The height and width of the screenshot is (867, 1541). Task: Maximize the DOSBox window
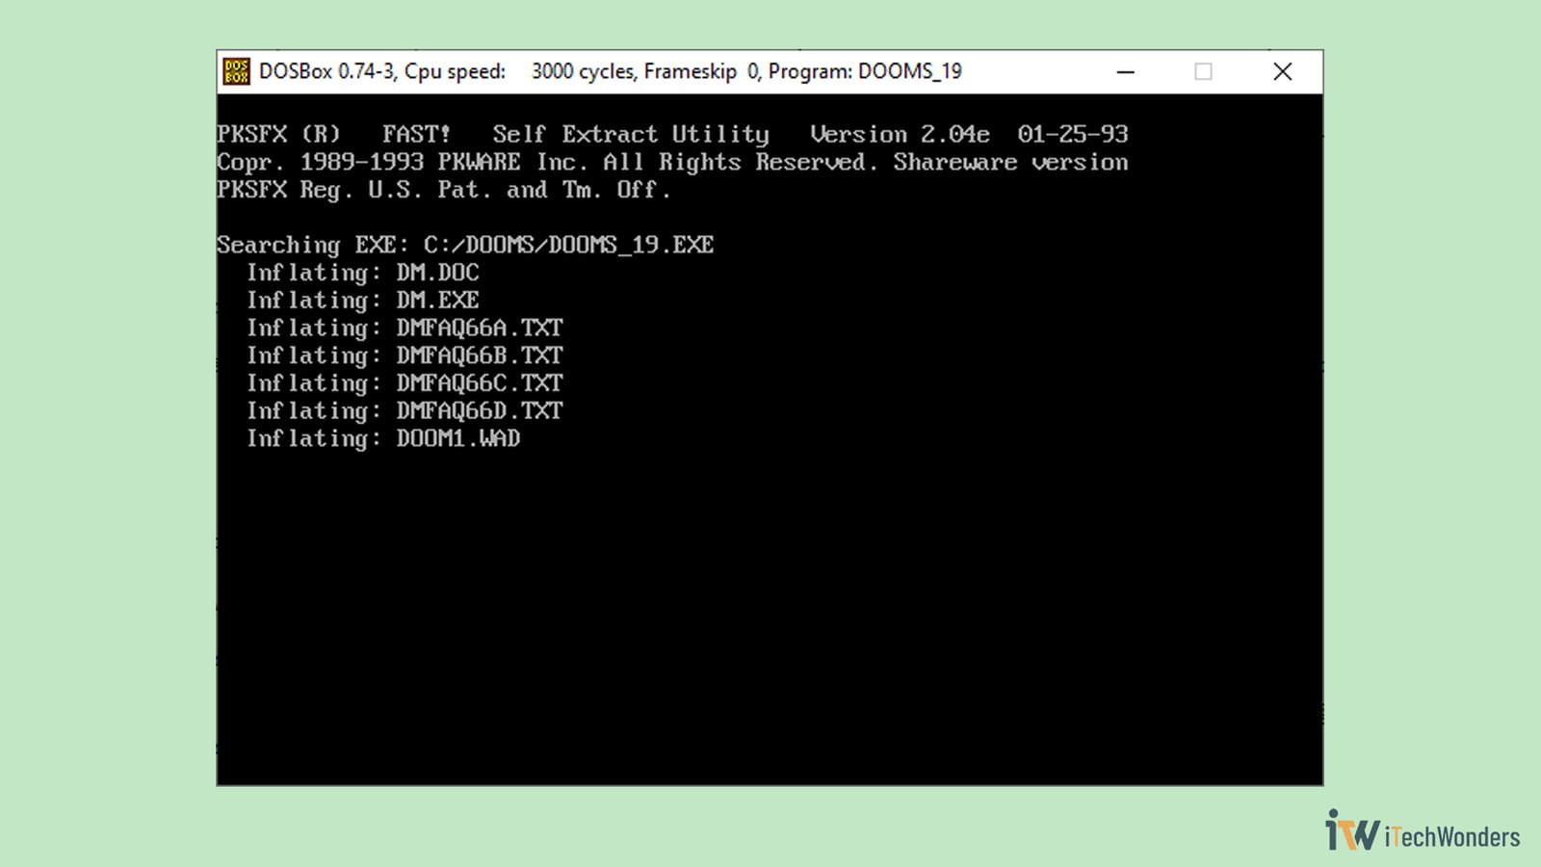1203,71
